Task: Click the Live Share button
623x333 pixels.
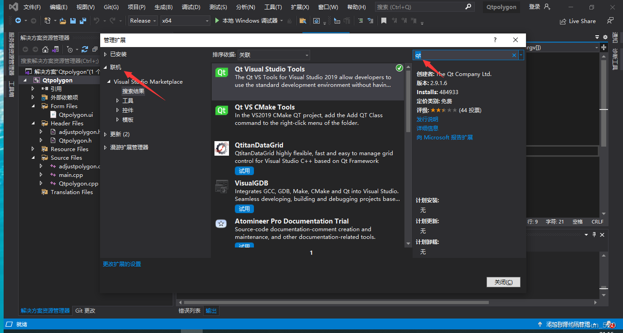Action: click(578, 21)
